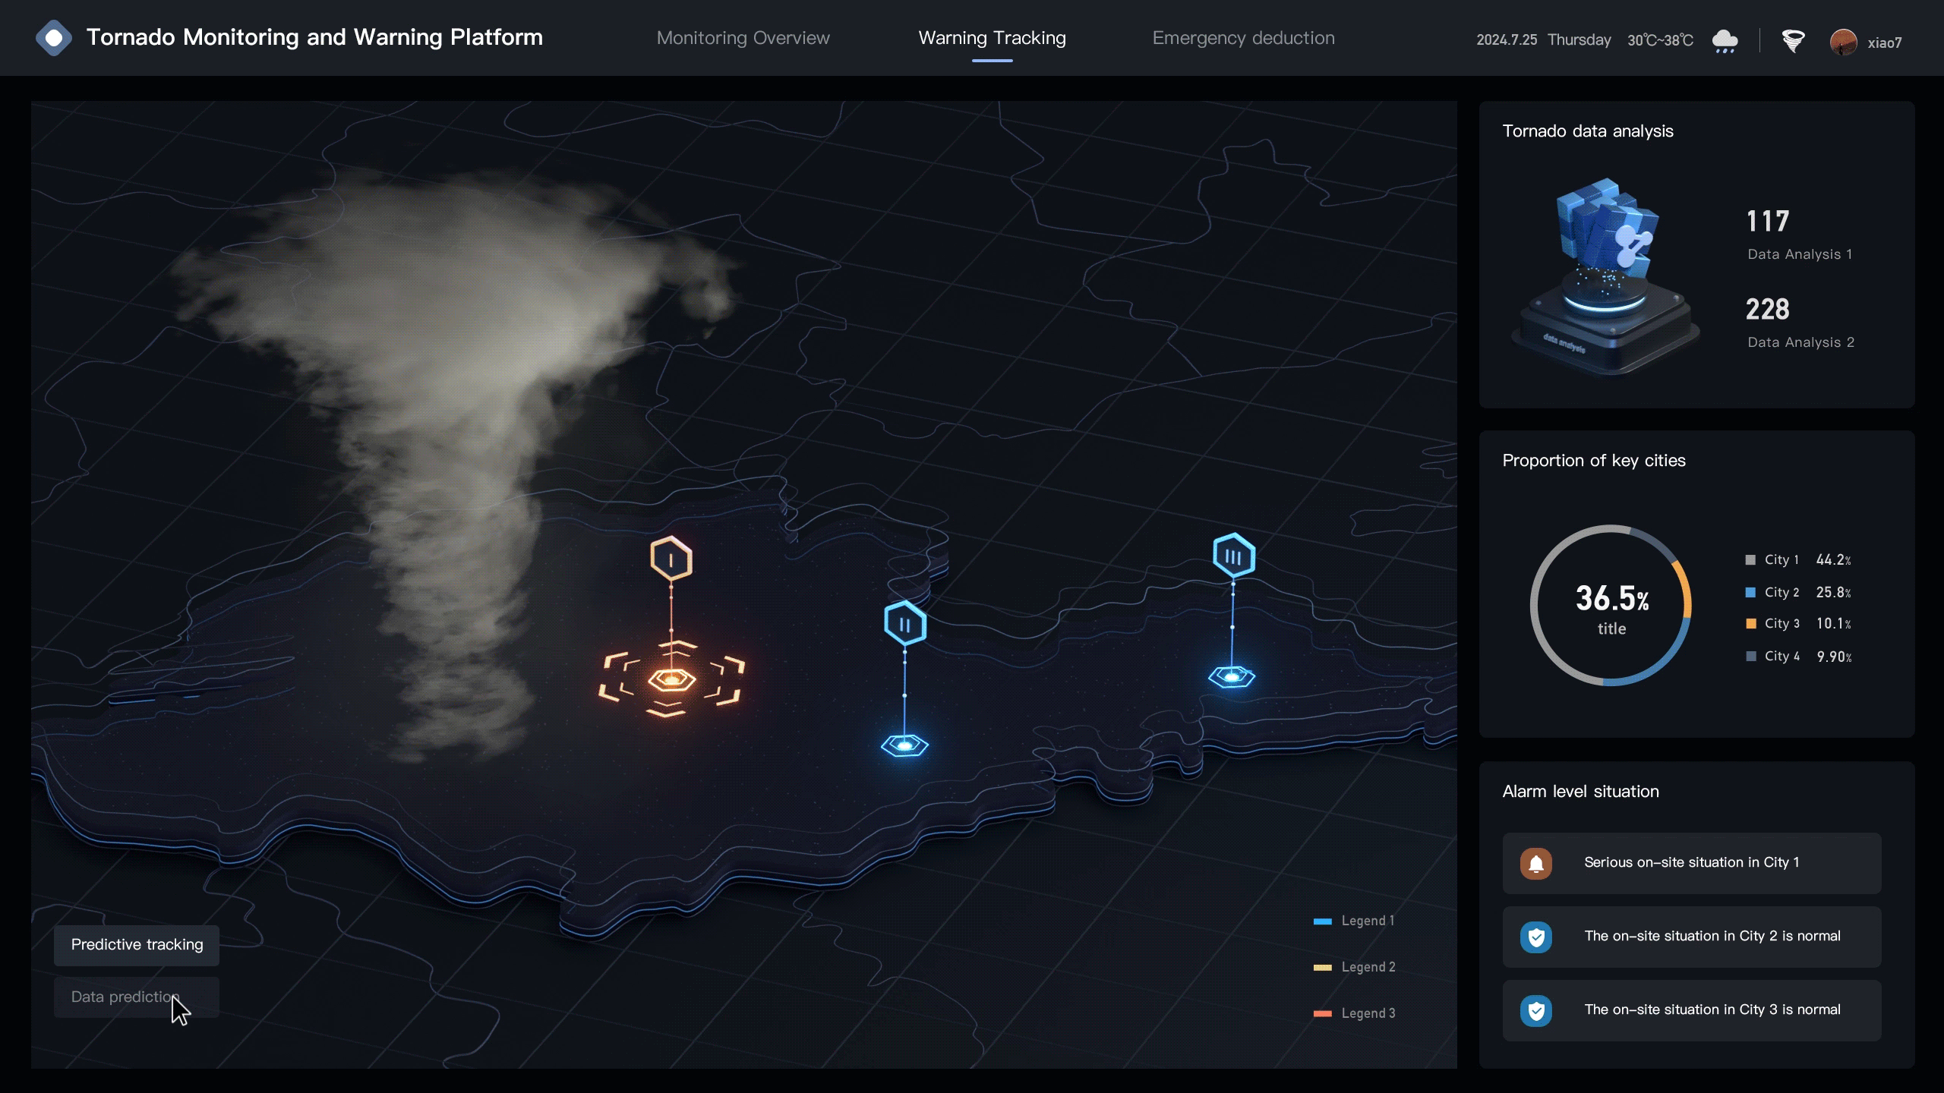Click the 10.1% City 3 value

(x=1833, y=624)
